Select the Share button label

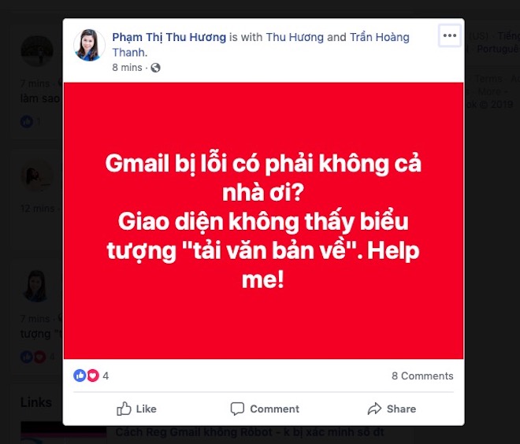[401, 409]
